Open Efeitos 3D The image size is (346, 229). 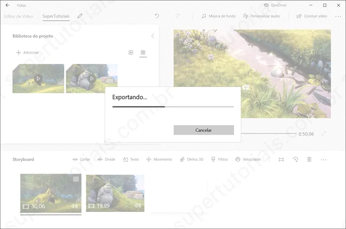(x=192, y=159)
